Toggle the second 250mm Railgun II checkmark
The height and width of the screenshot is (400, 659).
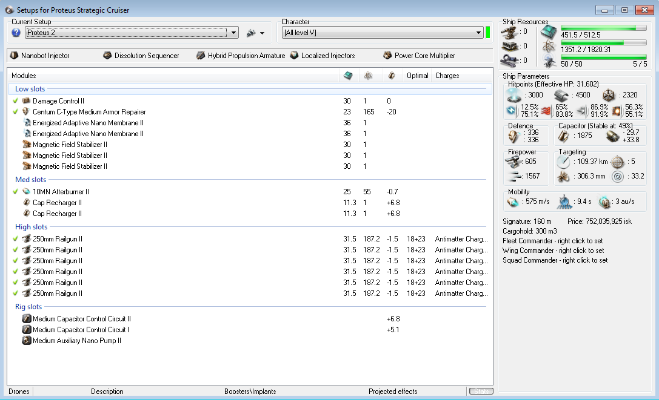tap(16, 250)
